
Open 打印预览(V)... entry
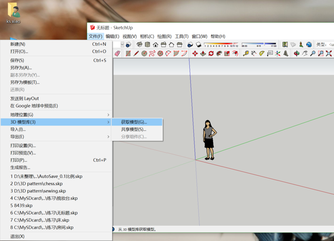point(56,153)
